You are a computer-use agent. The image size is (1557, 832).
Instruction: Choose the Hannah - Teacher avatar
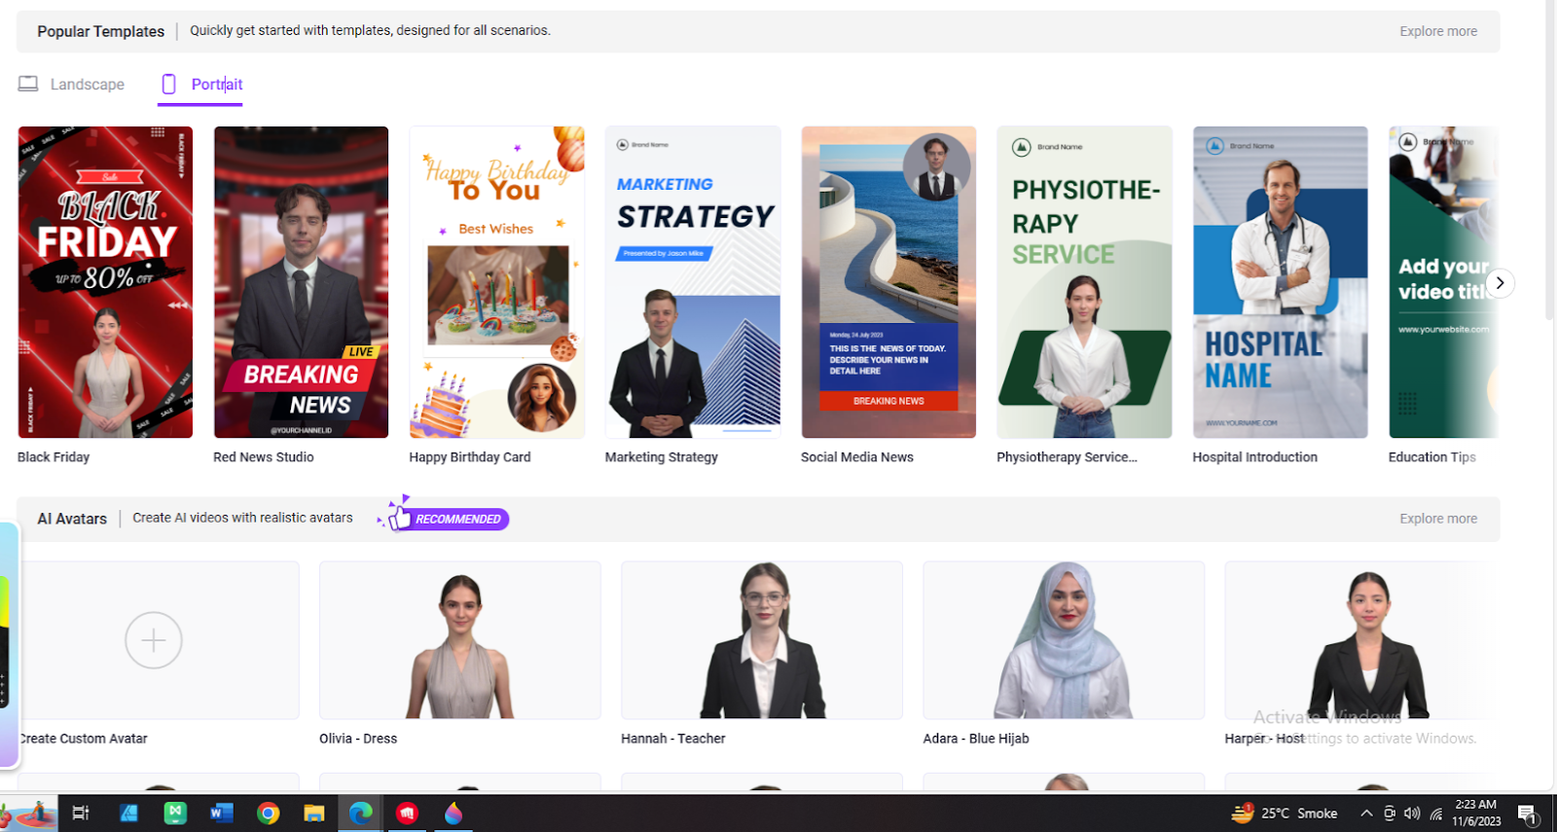click(762, 640)
